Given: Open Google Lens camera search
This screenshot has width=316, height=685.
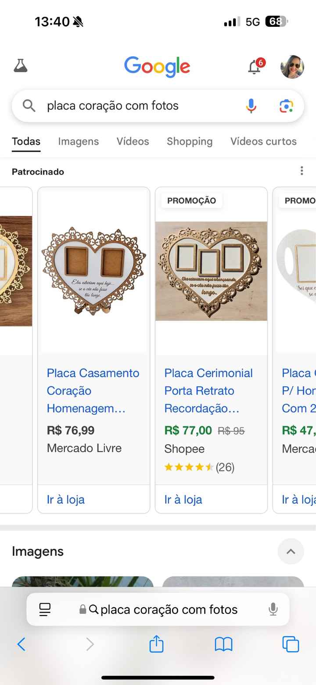Looking at the screenshot, I should [x=286, y=106].
